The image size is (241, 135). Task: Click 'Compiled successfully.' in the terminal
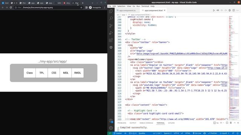pyautogui.click(x=134, y=127)
